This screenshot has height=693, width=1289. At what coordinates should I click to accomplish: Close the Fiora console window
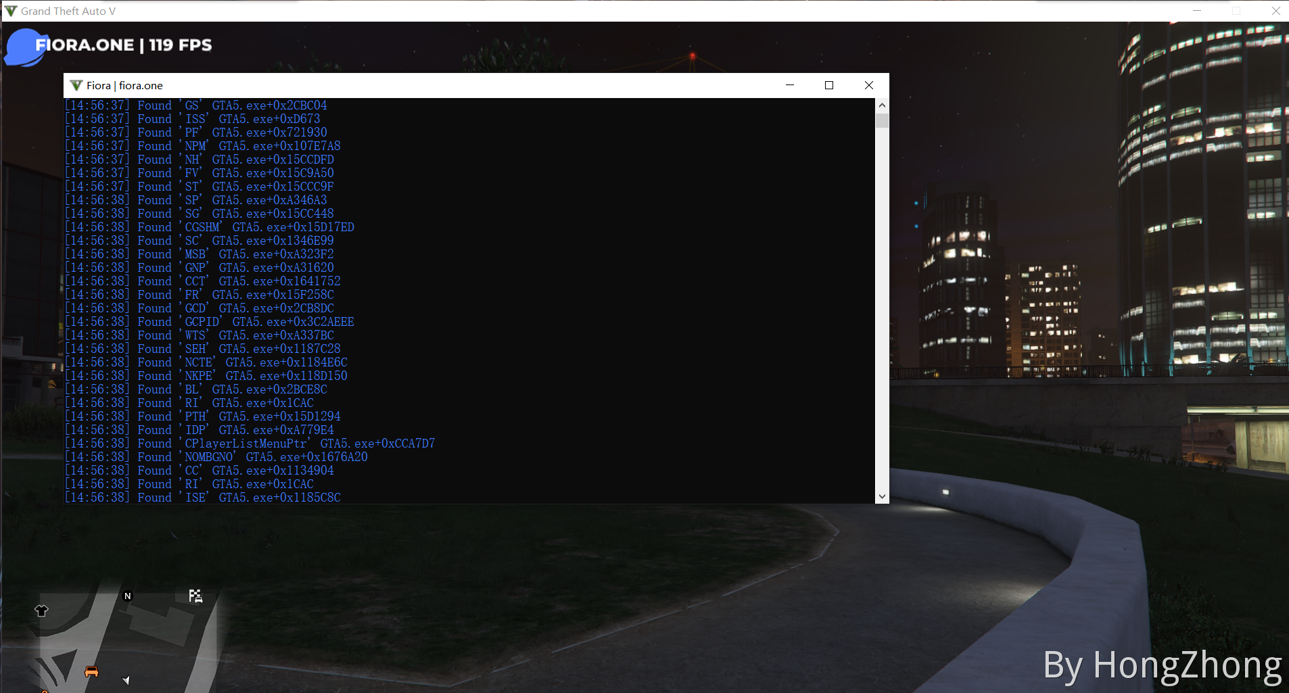tap(869, 85)
